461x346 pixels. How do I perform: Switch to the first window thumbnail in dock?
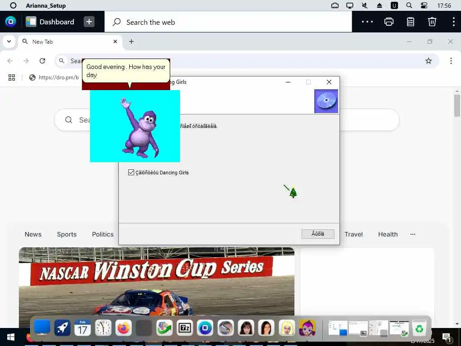click(338, 328)
